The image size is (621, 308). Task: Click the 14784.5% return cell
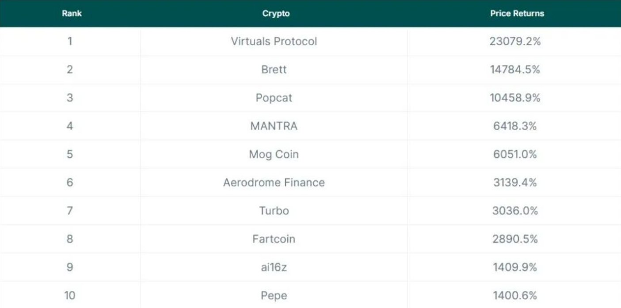coord(515,70)
